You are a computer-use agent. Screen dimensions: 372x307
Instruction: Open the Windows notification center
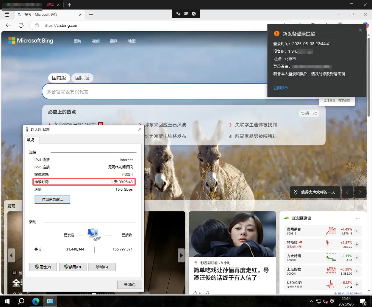(x=363, y=302)
